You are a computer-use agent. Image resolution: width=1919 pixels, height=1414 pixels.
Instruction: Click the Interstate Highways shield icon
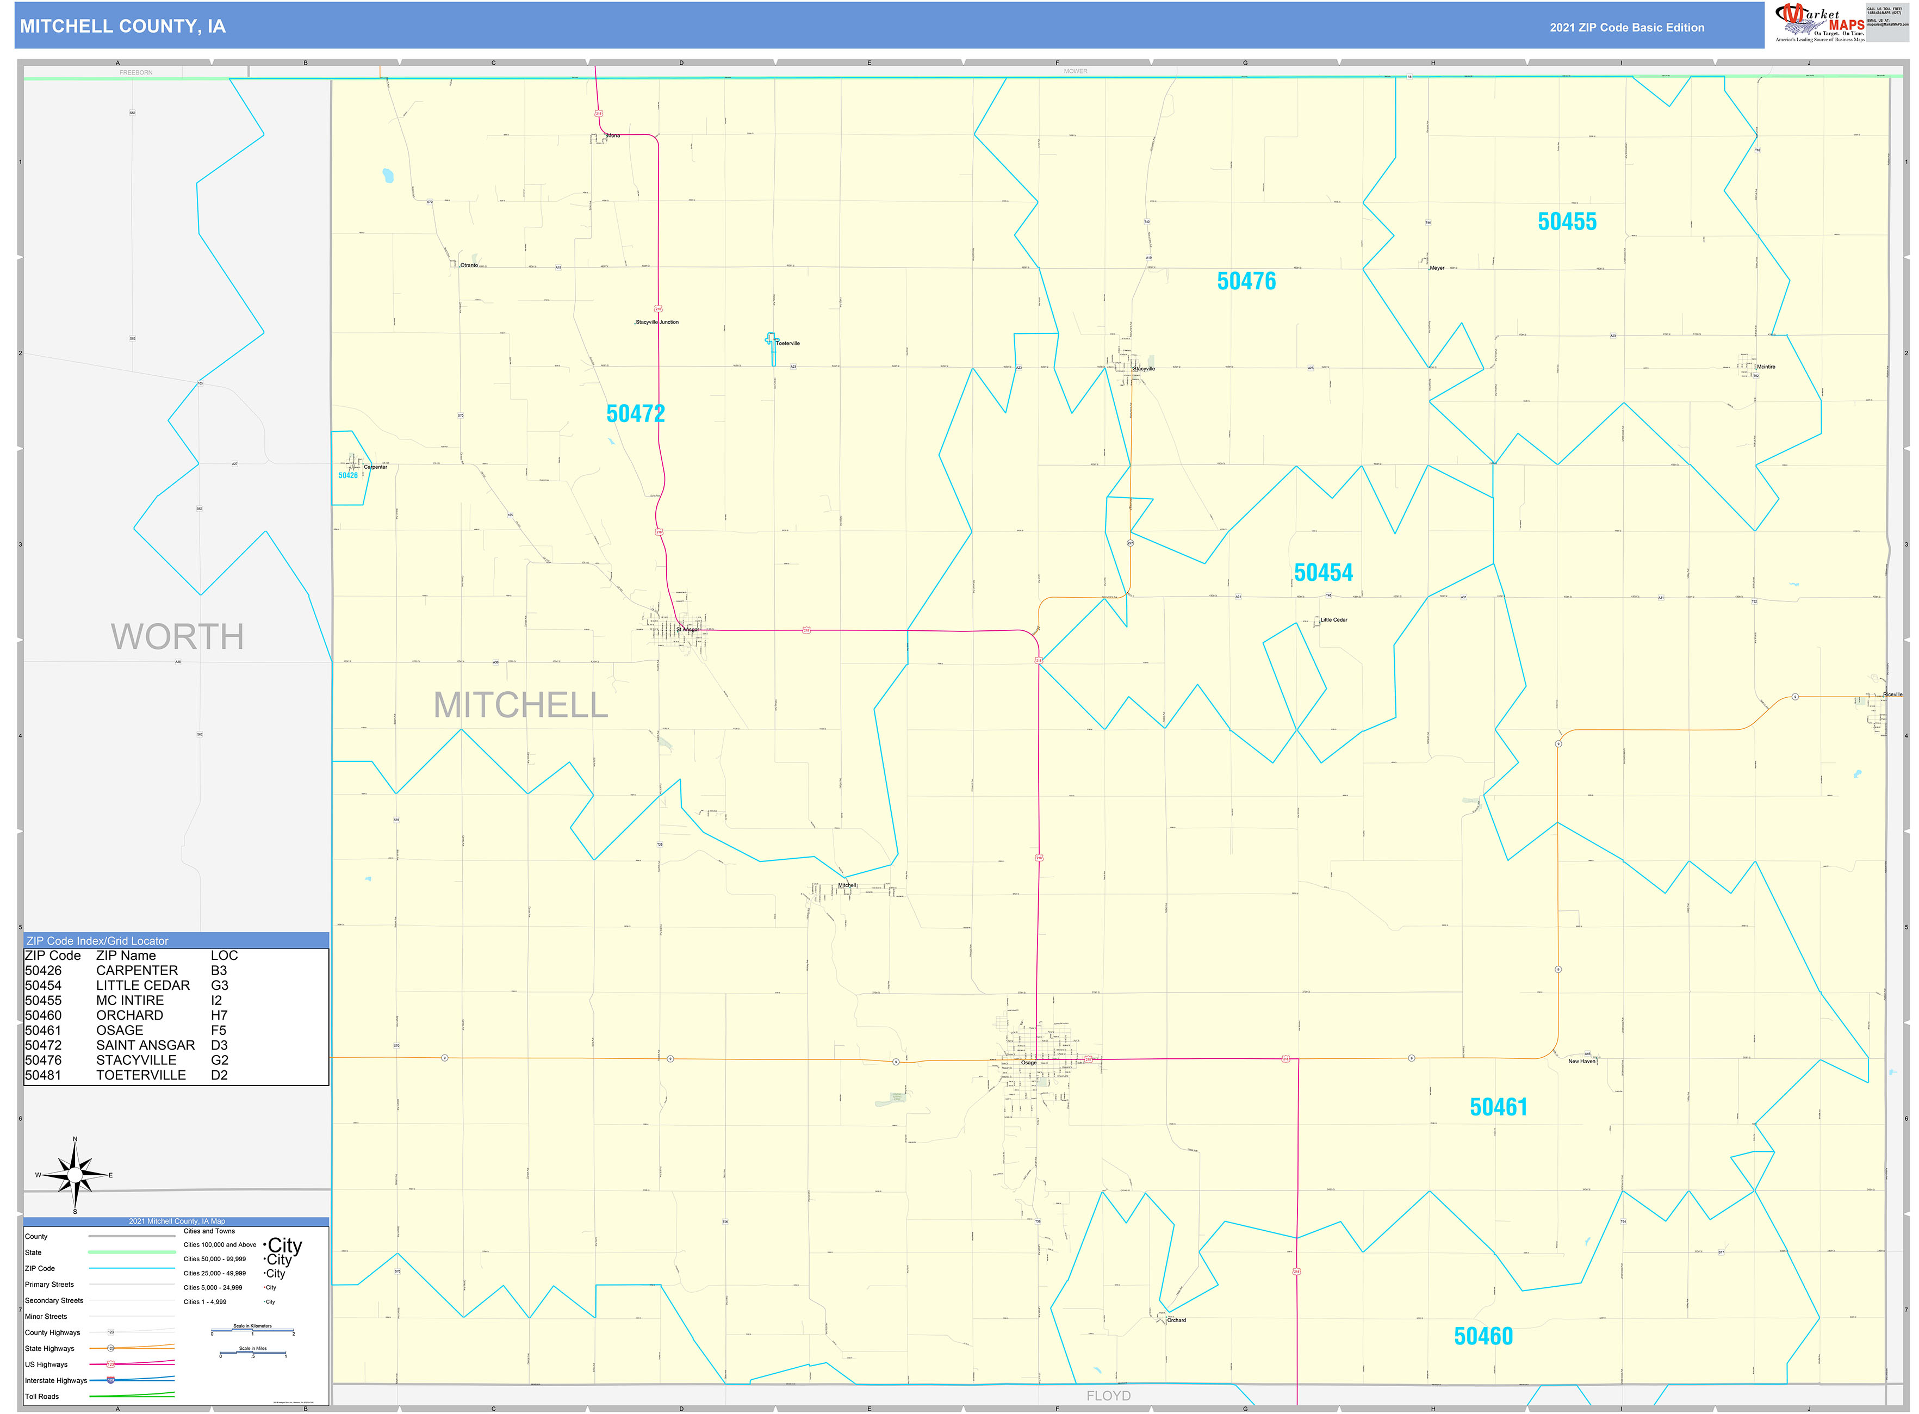point(111,1381)
